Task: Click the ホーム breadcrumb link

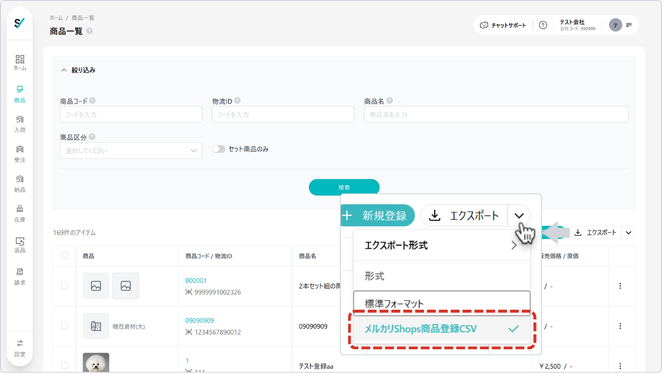Action: pyautogui.click(x=56, y=18)
